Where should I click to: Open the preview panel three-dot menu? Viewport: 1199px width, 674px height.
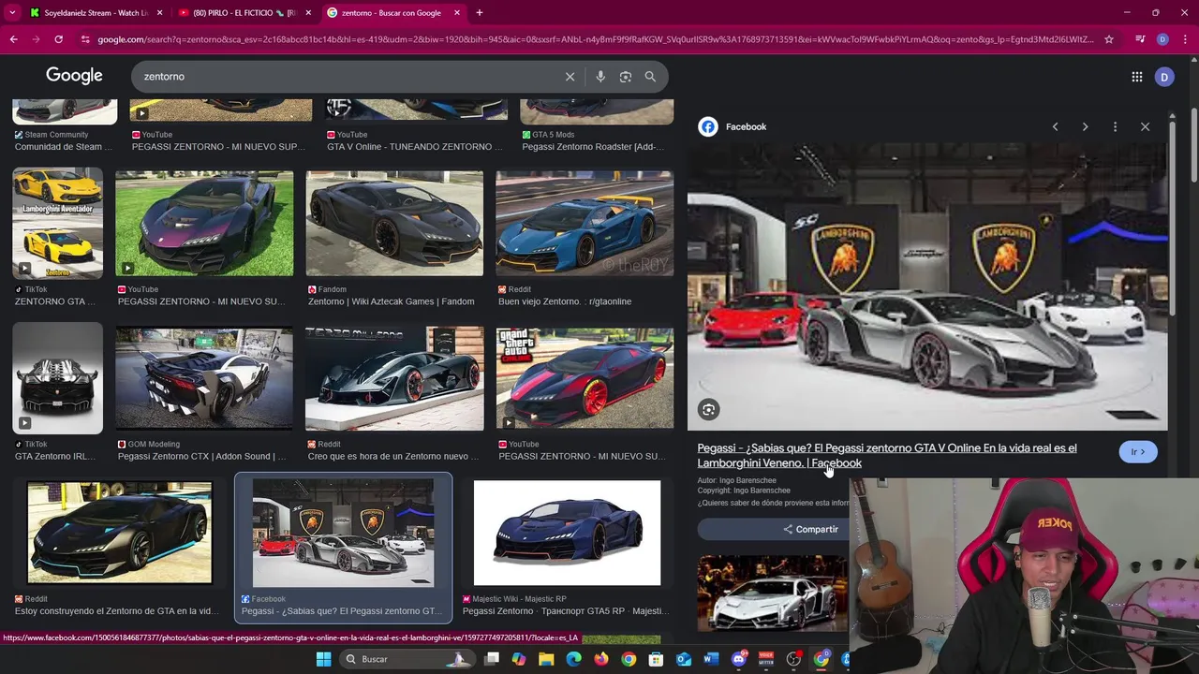click(1115, 126)
